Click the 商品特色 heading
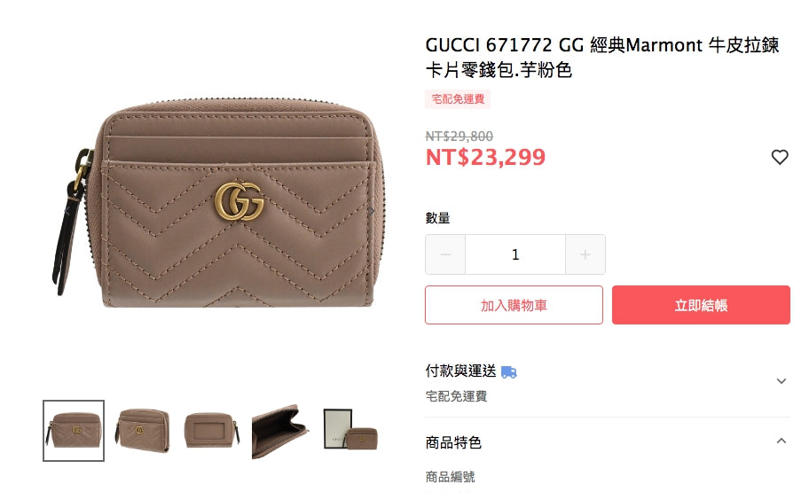Screen dimensions: 809x492 453,442
